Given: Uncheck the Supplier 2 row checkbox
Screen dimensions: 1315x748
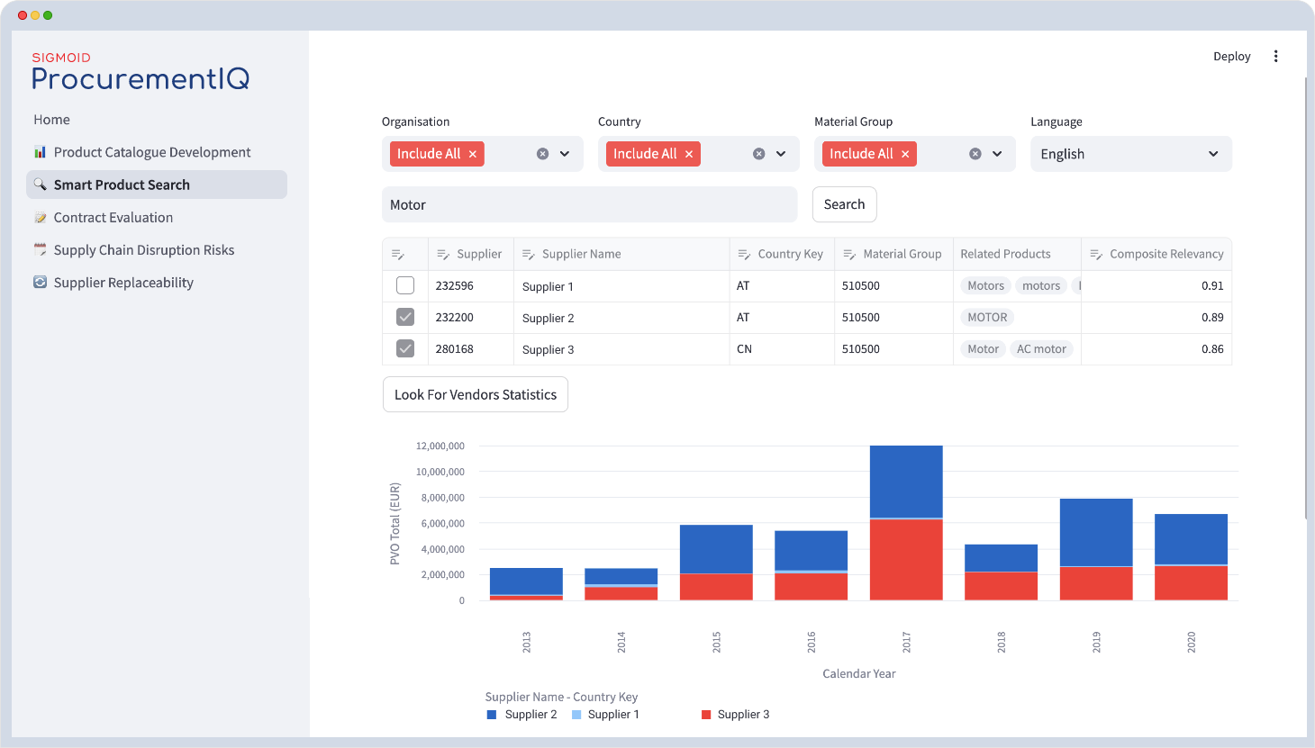Looking at the screenshot, I should (x=405, y=317).
